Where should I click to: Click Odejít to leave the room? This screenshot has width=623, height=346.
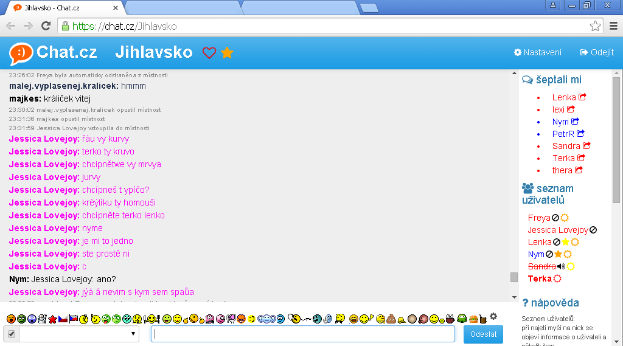click(597, 52)
